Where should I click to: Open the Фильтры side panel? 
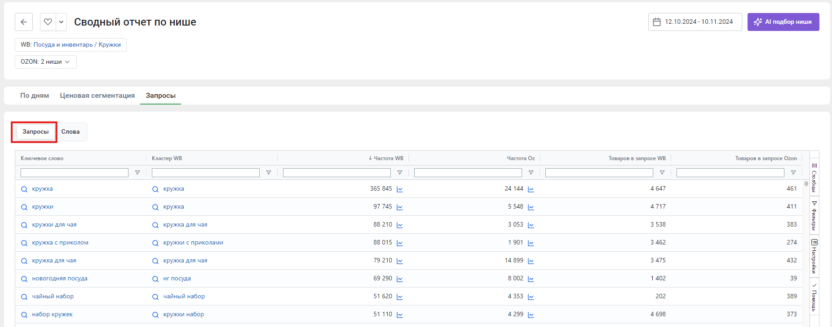pyautogui.click(x=814, y=216)
